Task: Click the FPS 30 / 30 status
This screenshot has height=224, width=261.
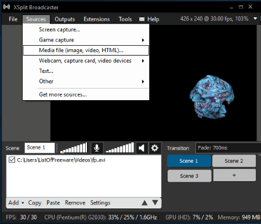Action: click(21, 218)
